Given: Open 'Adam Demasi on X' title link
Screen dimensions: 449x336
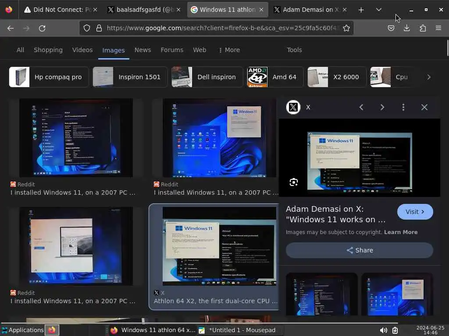Looking at the screenshot, I should pos(335,214).
